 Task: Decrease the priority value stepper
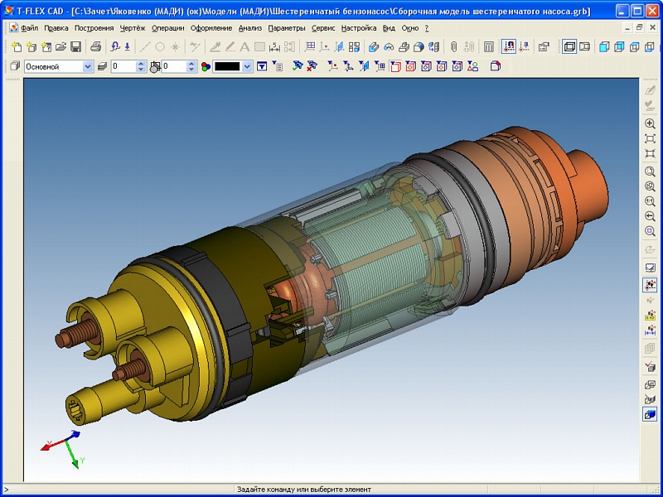(192, 70)
